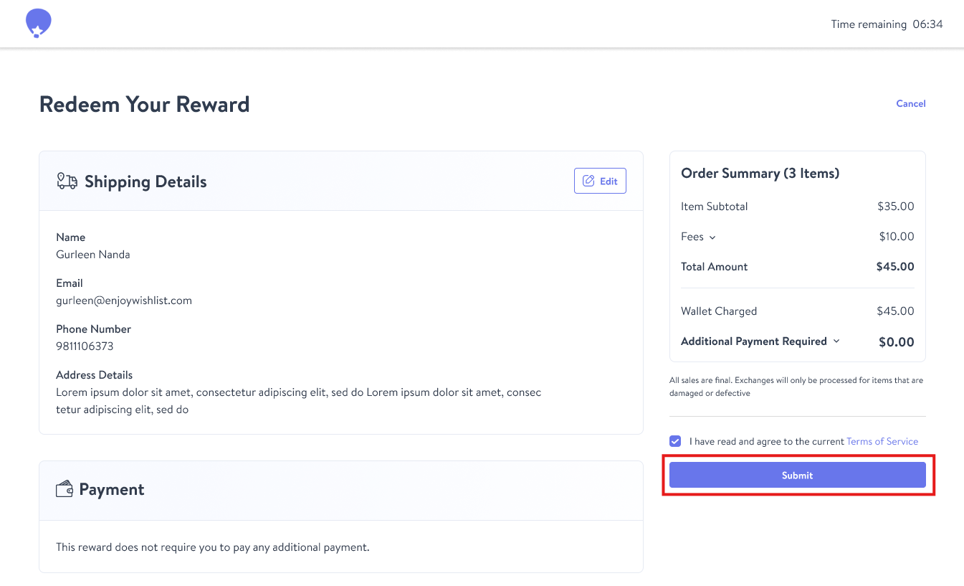The height and width of the screenshot is (586, 964).
Task: Expand the Fees chevron in order summary
Action: pos(712,237)
